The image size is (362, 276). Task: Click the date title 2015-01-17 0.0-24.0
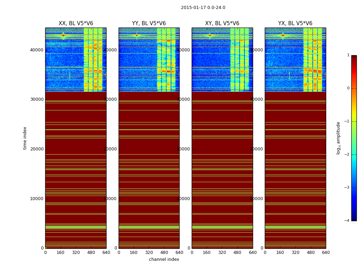pyautogui.click(x=203, y=8)
